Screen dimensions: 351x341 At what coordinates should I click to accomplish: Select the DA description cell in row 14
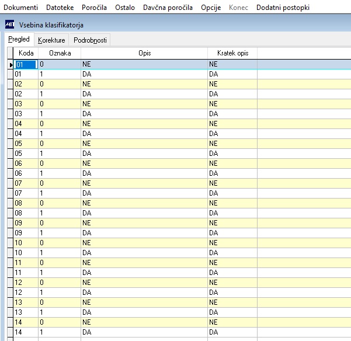tap(144, 332)
